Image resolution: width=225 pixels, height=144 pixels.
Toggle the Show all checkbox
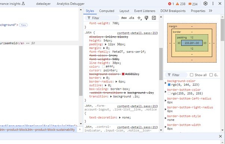pos(192,75)
